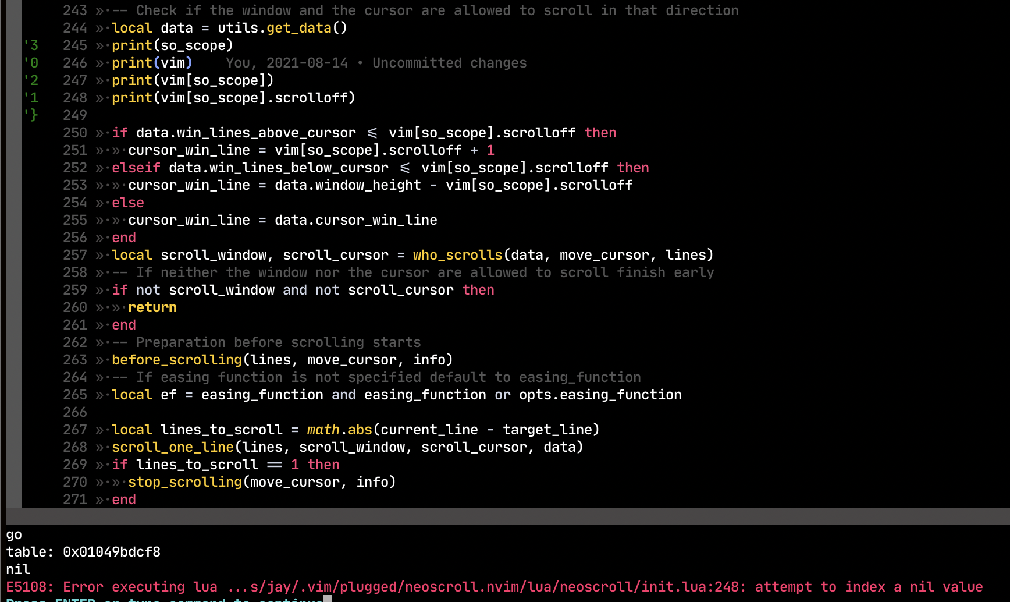Viewport: 1010px width, 602px height.
Task: Click the who_scrolls function name on line 257
Action: [457, 254]
